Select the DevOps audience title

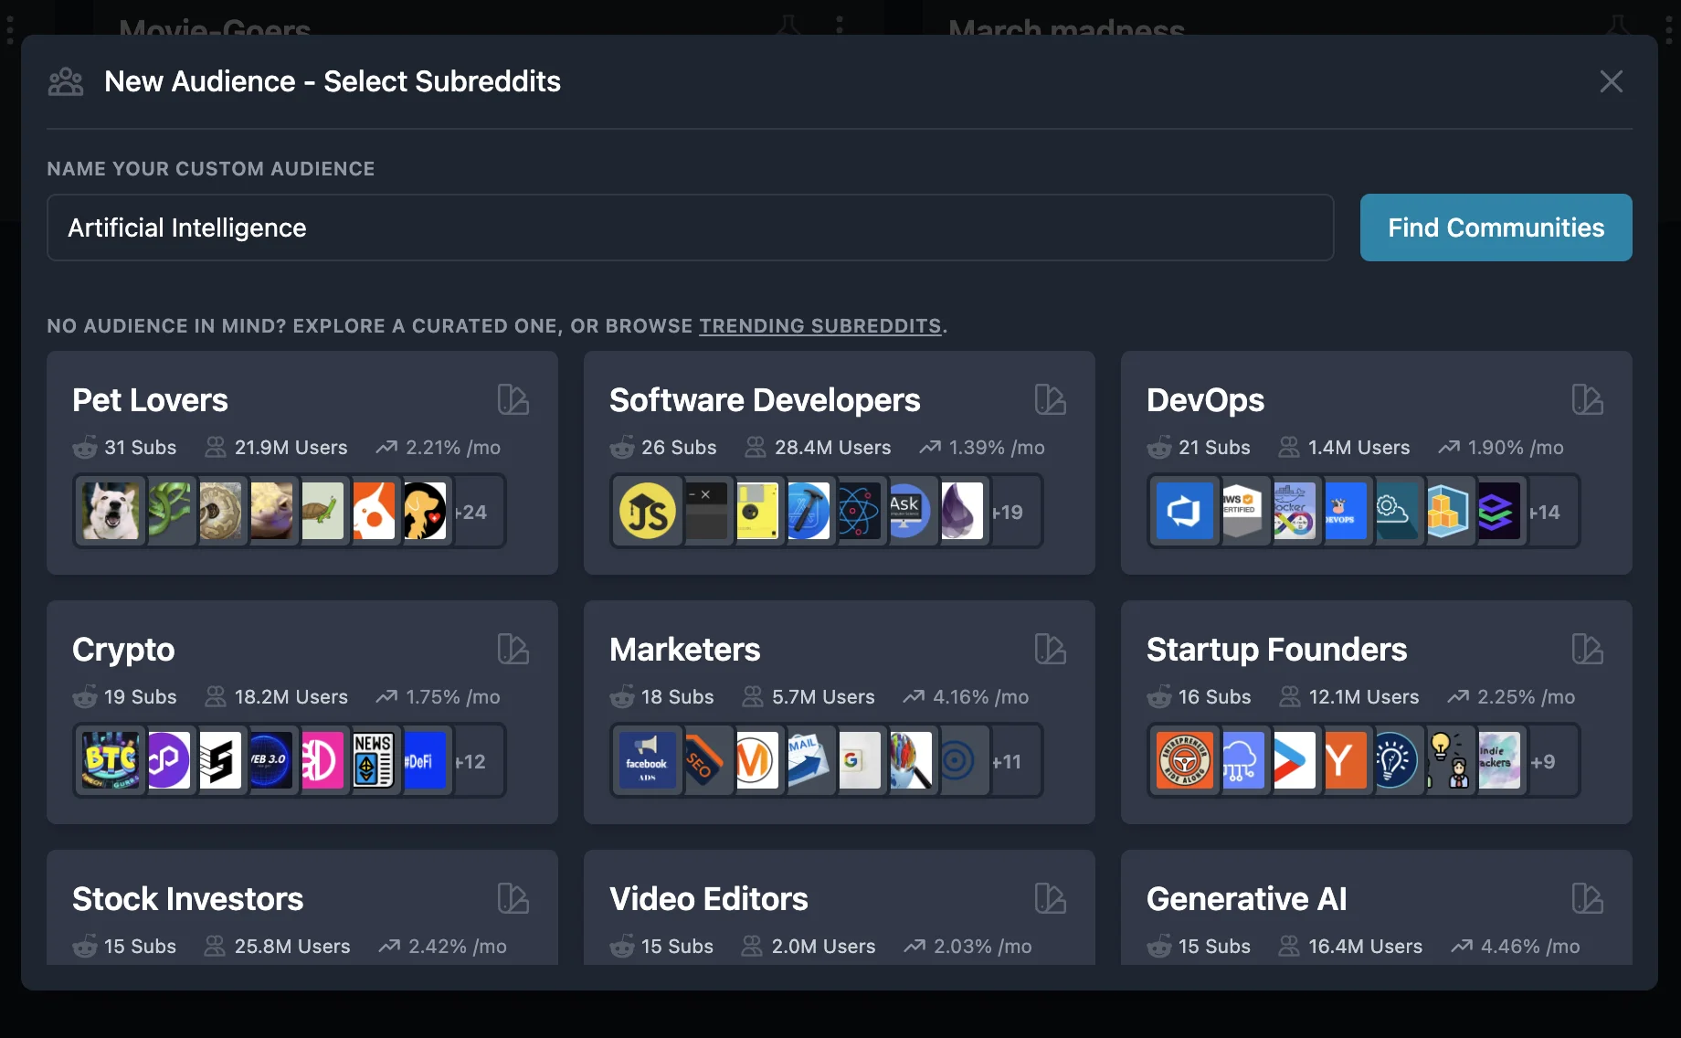[x=1205, y=400]
